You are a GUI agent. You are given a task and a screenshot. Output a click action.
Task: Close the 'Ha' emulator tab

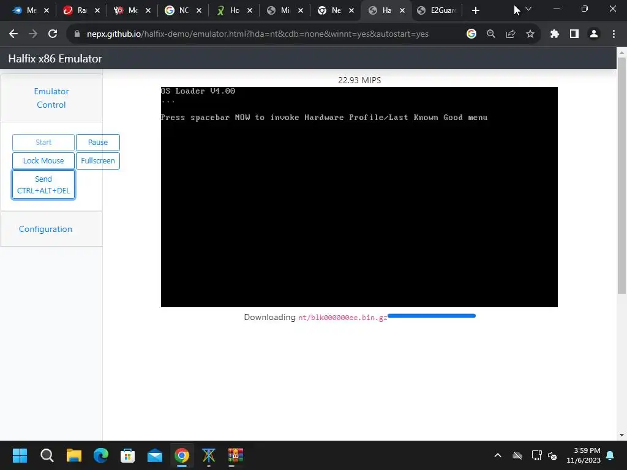(402, 10)
